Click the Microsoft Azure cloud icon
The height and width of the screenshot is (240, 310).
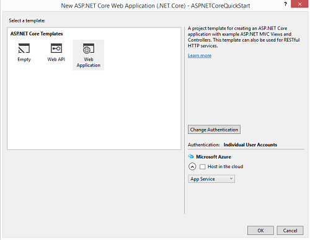click(191, 156)
